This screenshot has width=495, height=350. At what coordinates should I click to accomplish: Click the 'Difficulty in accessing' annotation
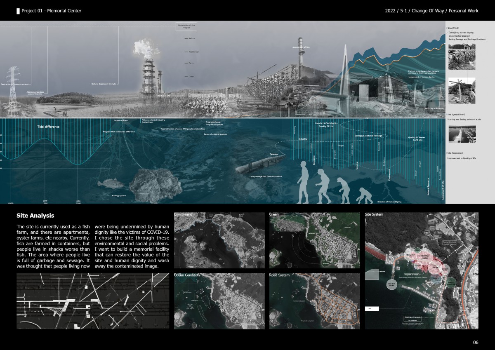point(434,108)
